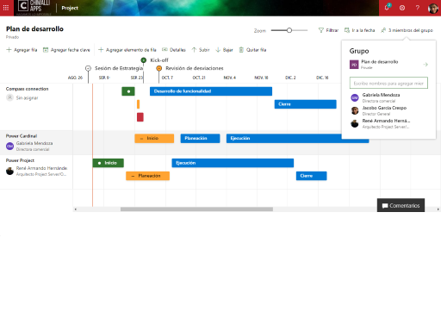Open the Ir a la fecha picker
441x331 pixels.
360,30
